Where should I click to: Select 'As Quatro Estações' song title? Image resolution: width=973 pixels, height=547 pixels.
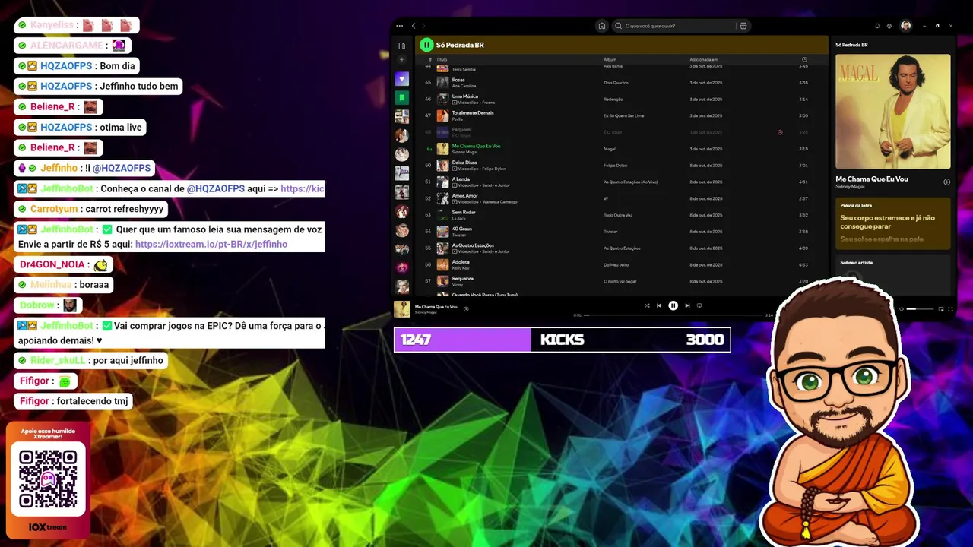[473, 245]
